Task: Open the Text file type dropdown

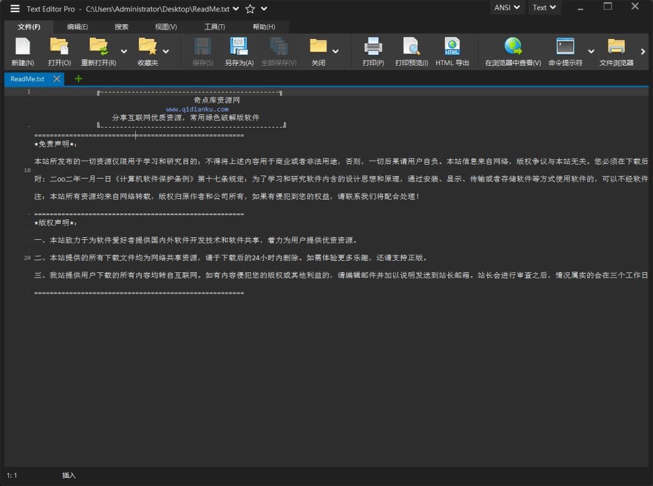Action: coord(544,7)
